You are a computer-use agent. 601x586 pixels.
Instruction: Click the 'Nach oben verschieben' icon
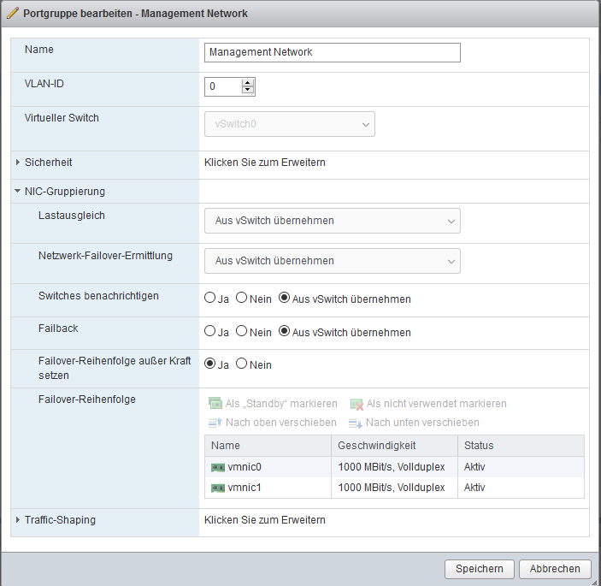[x=215, y=423]
